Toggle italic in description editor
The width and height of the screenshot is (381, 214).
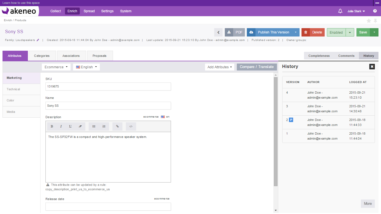[61, 127]
